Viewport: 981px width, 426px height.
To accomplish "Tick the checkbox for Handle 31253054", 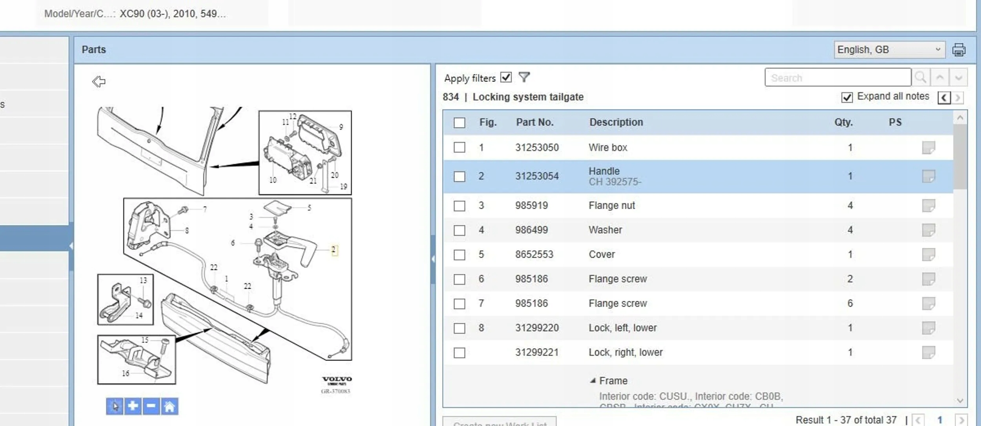I will [x=459, y=177].
